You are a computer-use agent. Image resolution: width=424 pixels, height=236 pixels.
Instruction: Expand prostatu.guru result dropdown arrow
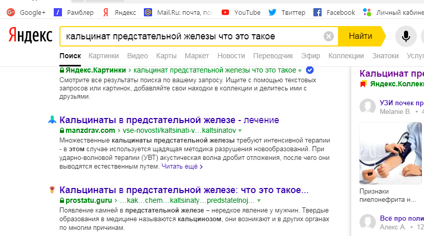point(259,201)
